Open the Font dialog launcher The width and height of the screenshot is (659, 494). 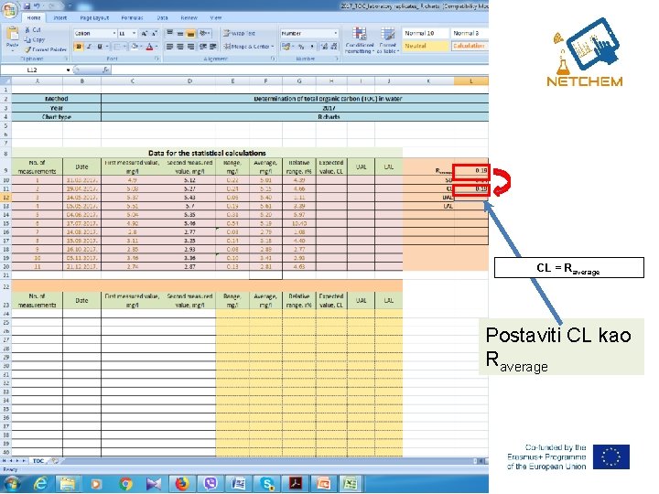(x=157, y=59)
